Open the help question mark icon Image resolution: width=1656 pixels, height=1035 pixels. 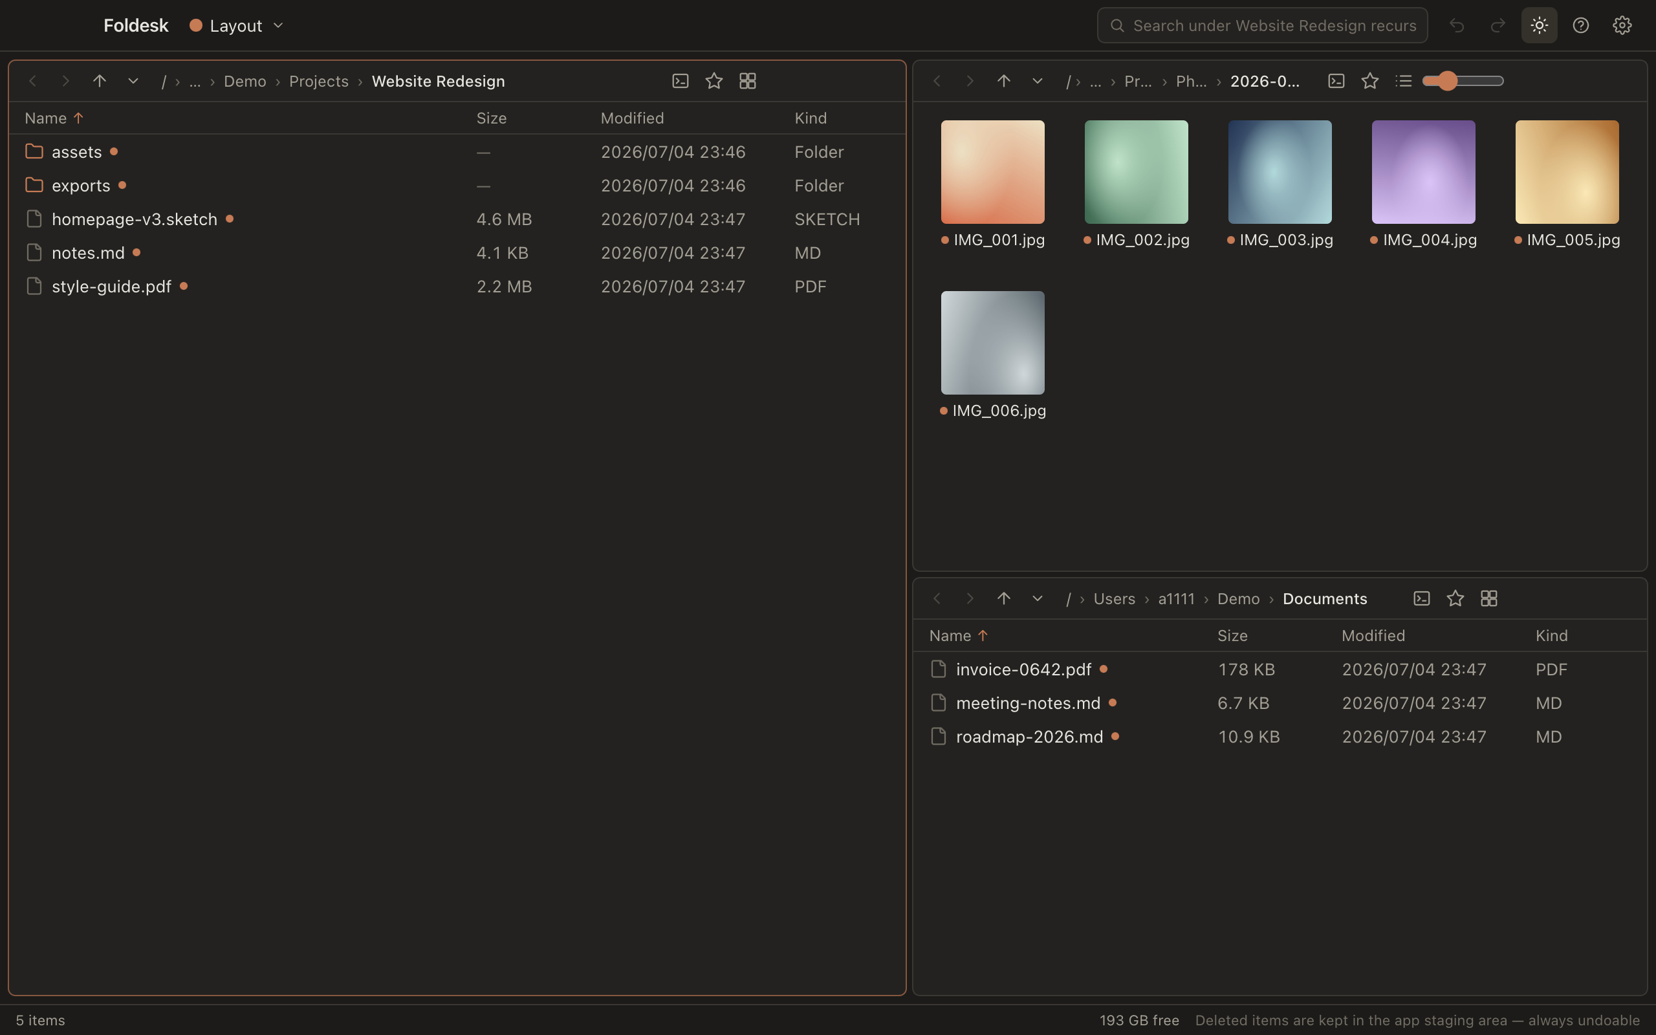1581,25
